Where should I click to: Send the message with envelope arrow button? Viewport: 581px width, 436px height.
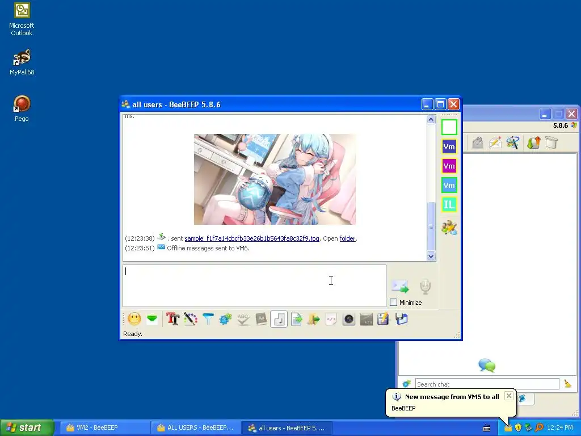[400, 286]
